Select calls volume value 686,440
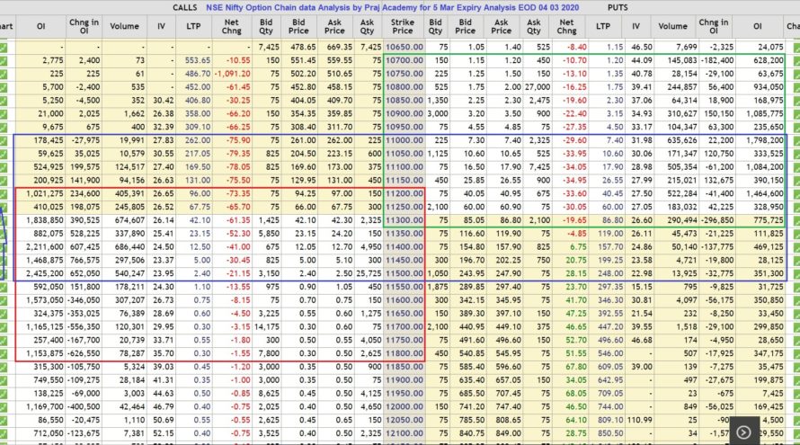Screen dimensions: 800x445 [x=129, y=247]
